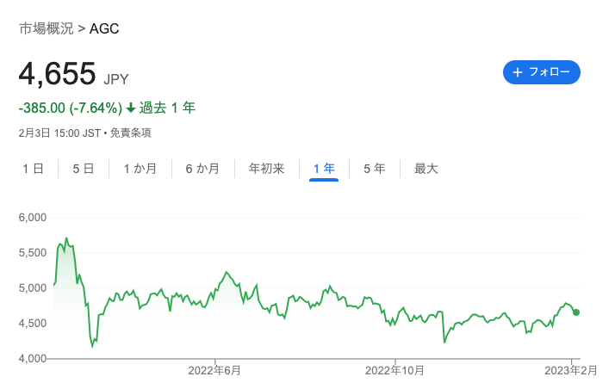The height and width of the screenshot is (389, 615).
Task: Open the 免責条項 disclaimer link
Action: pos(130,133)
